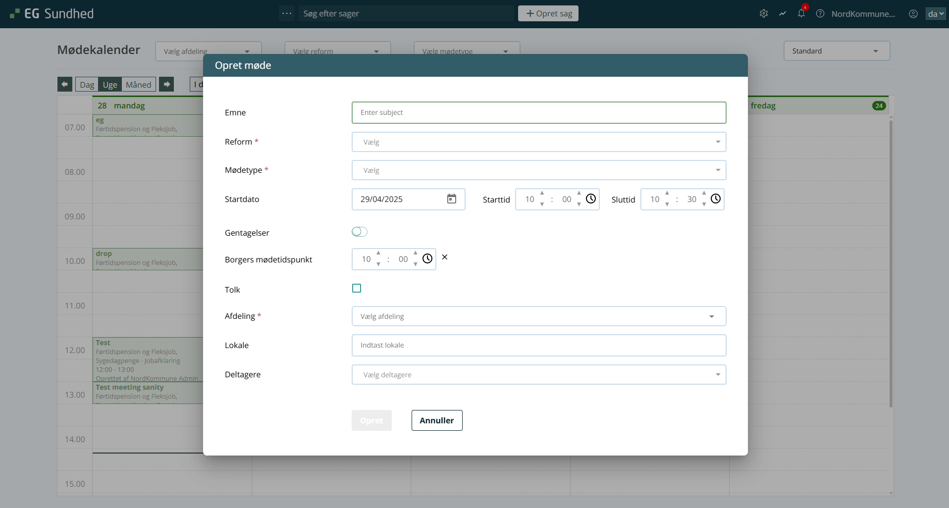The width and height of the screenshot is (949, 508).
Task: Click the Sluttid clock icon
Action: coord(715,199)
